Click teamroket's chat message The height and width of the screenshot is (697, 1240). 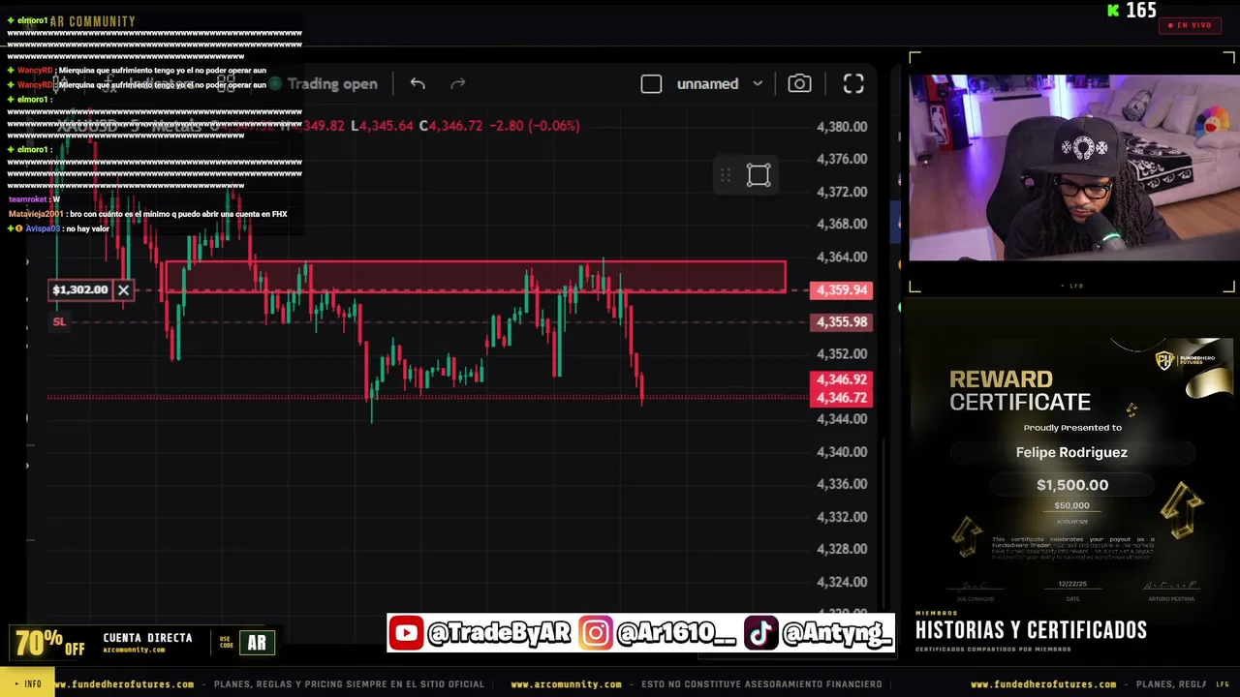click(x=34, y=199)
